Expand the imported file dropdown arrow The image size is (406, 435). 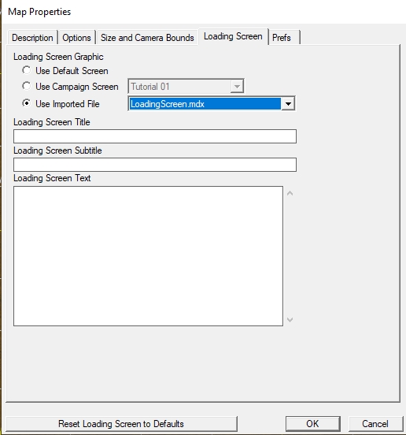click(288, 104)
